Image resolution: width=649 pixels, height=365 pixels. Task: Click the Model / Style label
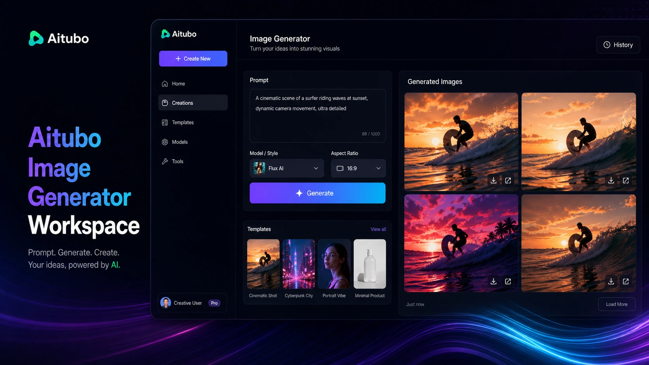(264, 153)
